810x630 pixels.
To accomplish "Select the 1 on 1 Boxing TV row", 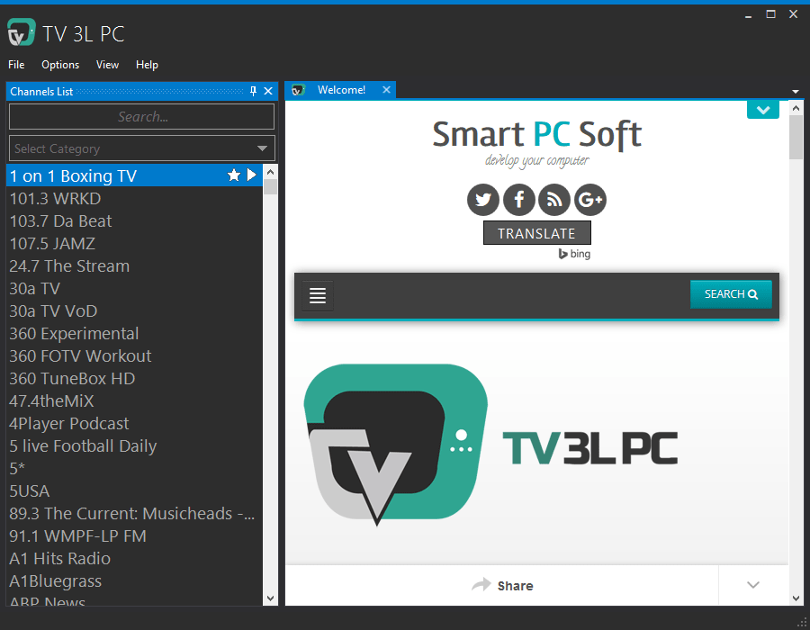I will click(x=134, y=175).
